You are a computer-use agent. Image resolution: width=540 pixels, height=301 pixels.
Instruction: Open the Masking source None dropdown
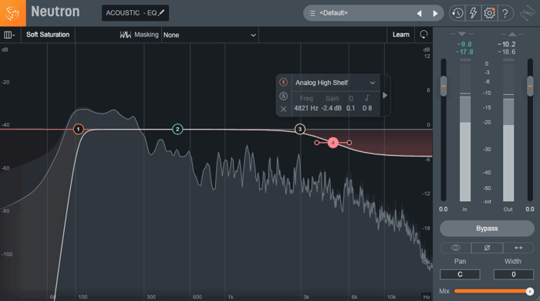[210, 36]
